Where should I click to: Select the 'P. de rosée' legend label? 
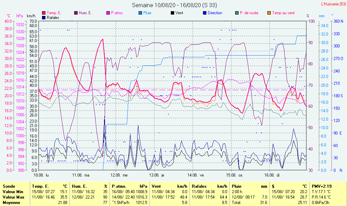[249, 13]
